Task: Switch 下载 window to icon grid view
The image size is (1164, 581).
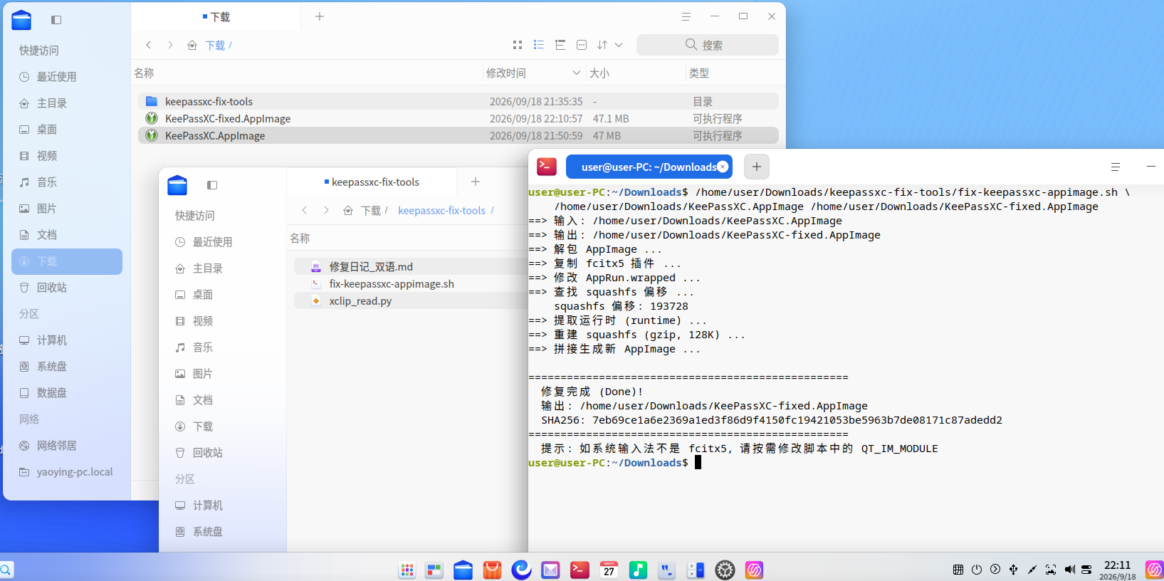Action: coord(518,45)
